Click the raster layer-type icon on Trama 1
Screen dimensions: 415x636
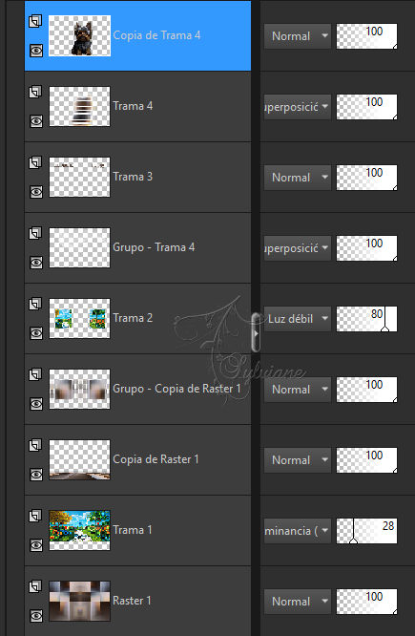tap(35, 516)
